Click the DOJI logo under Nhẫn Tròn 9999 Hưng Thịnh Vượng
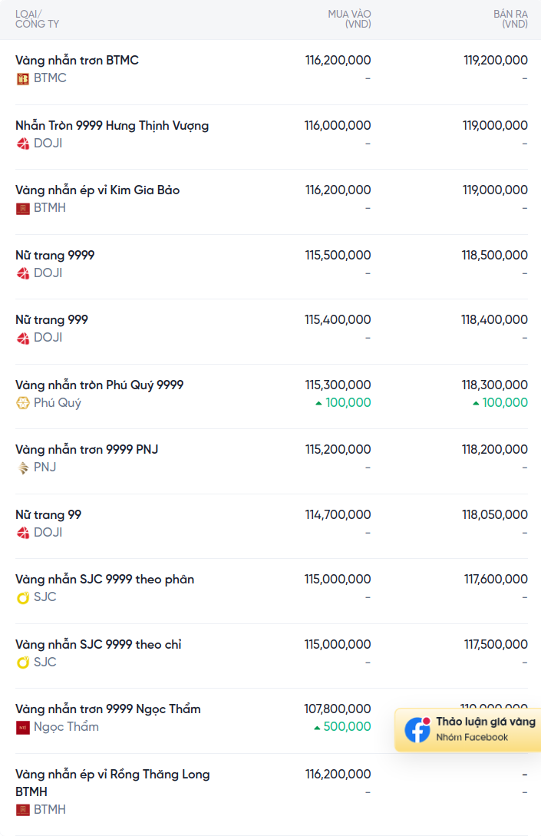The height and width of the screenshot is (836, 541). (x=22, y=144)
